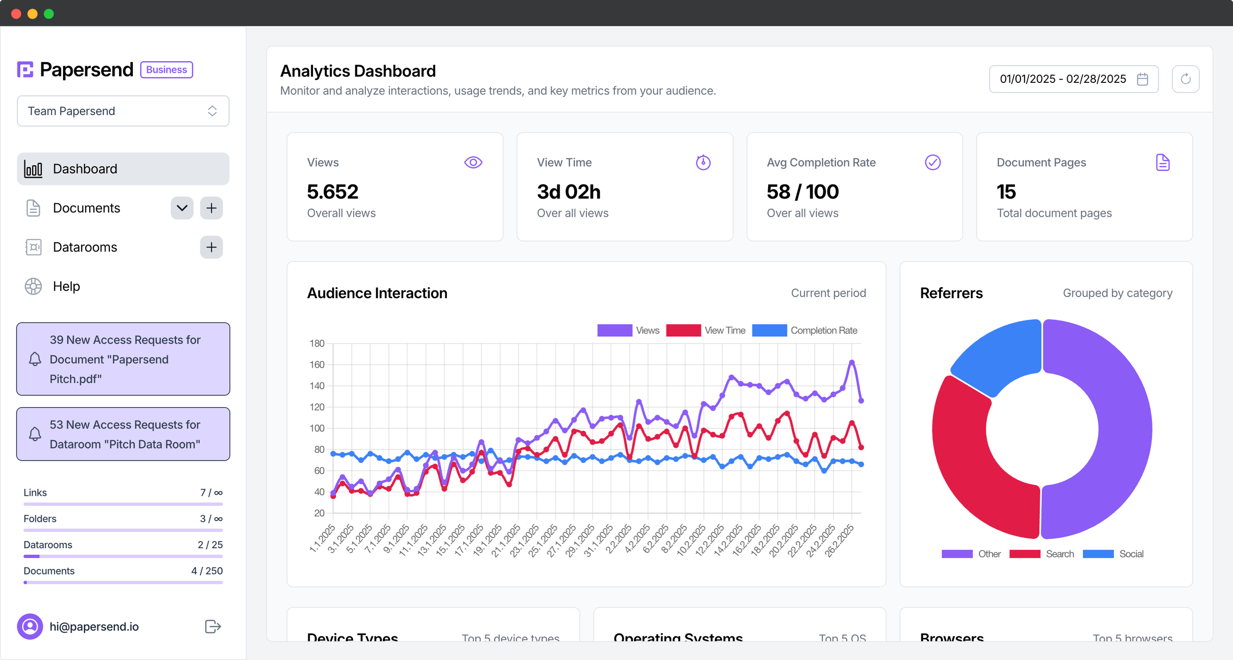Open Documents via the file icon

coord(33,208)
